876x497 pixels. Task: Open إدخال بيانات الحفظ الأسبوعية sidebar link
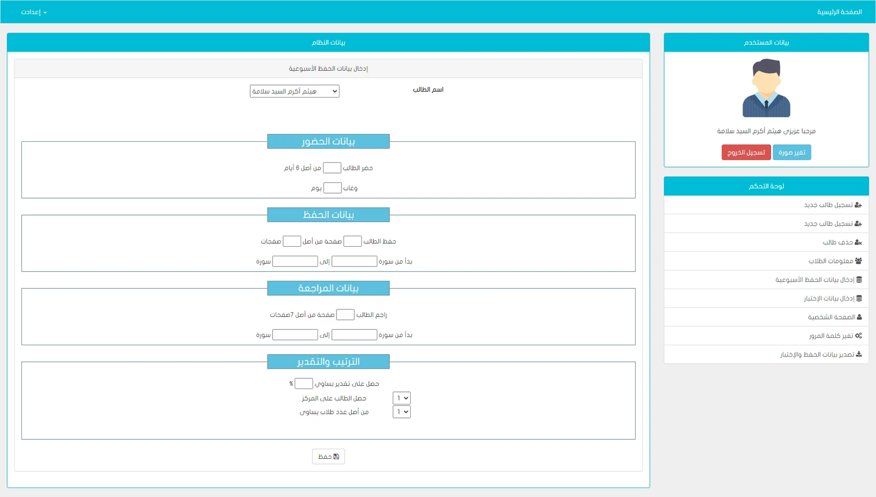[x=766, y=280]
